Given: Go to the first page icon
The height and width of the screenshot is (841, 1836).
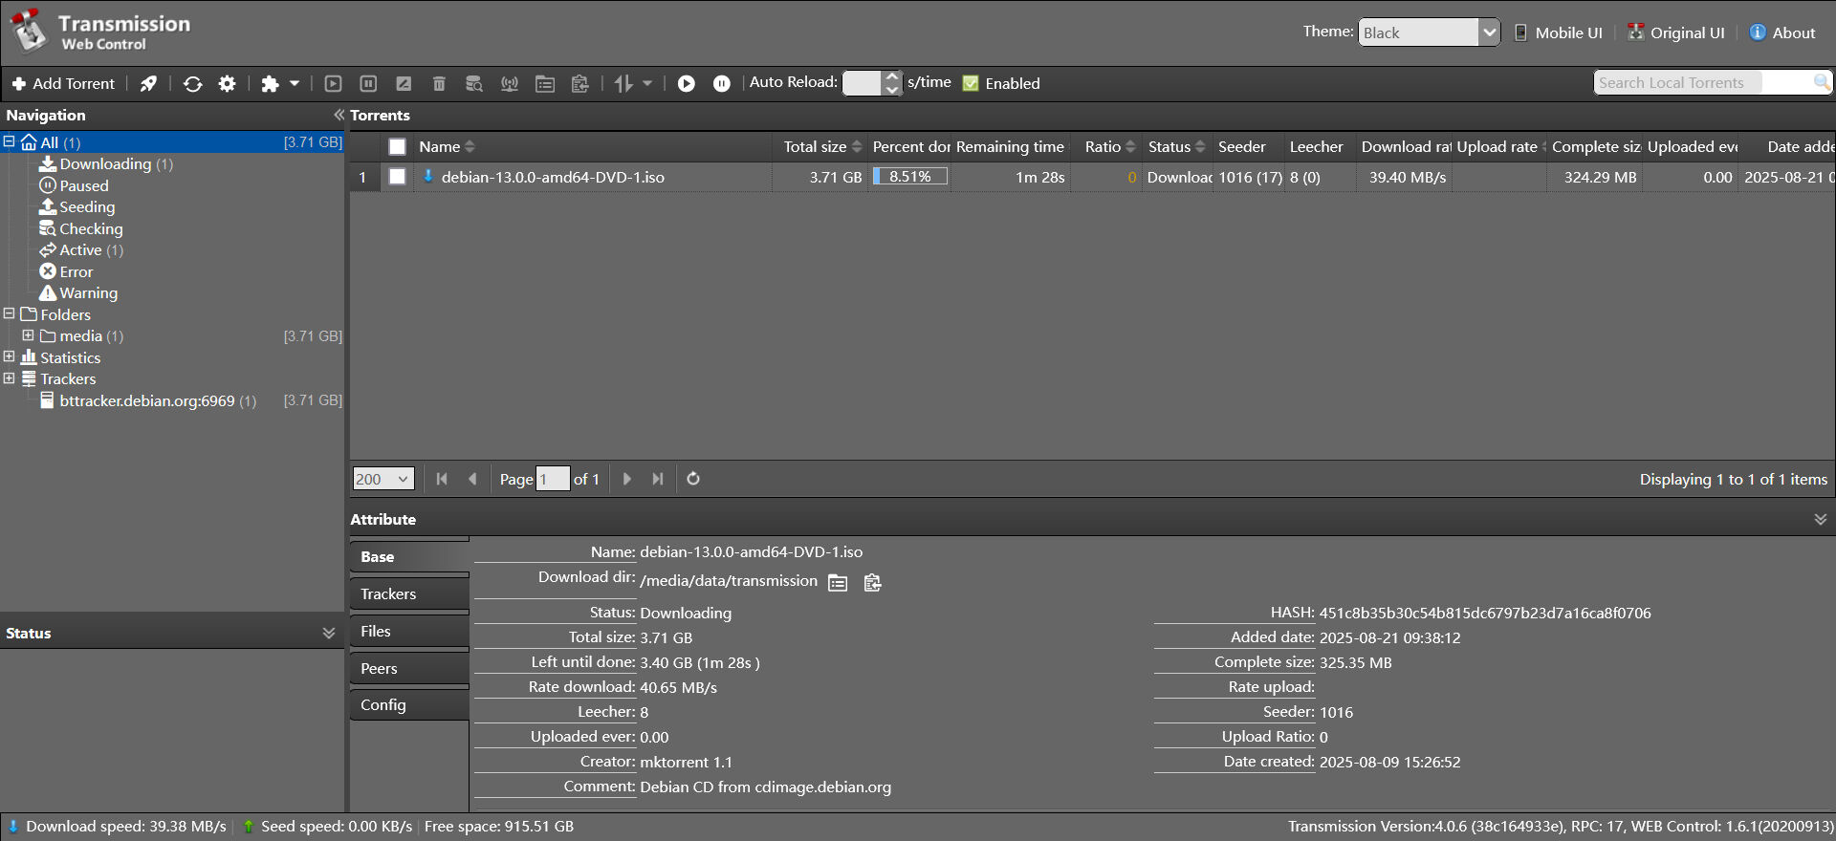Looking at the screenshot, I should pyautogui.click(x=442, y=479).
